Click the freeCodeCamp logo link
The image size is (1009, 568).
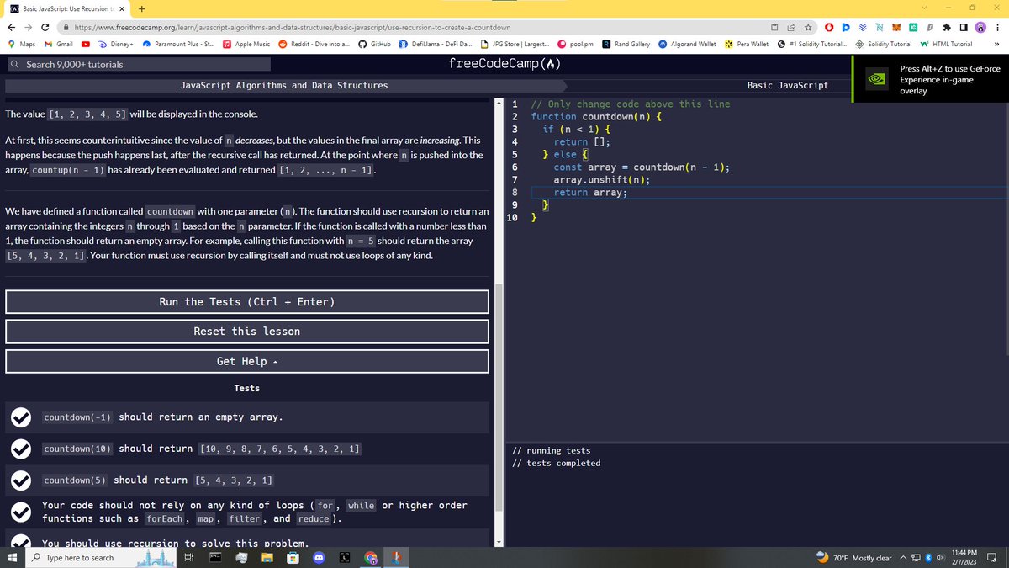(x=504, y=64)
